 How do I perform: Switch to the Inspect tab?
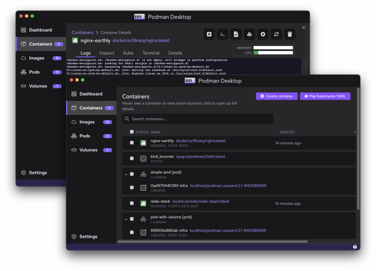[x=107, y=53]
